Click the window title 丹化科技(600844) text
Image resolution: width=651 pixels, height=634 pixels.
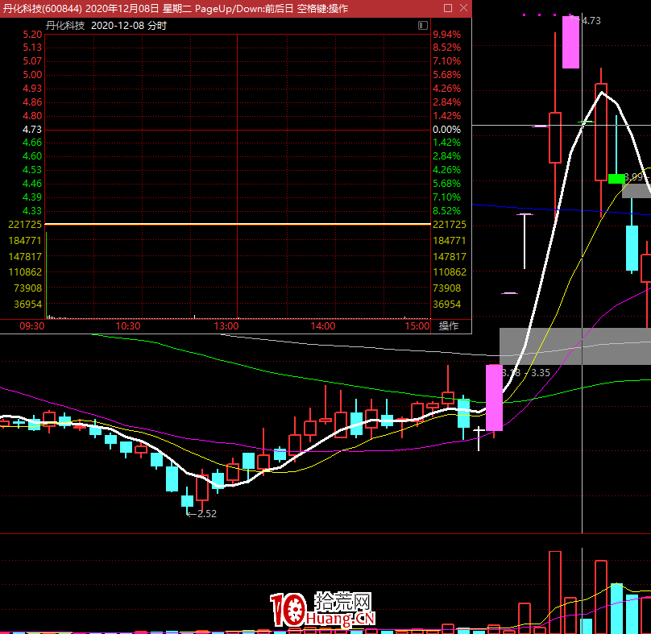pos(43,8)
